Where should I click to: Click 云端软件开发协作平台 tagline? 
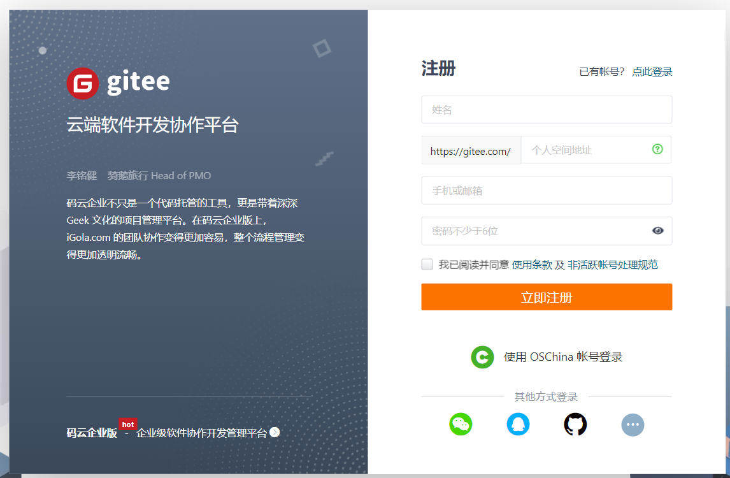[152, 125]
